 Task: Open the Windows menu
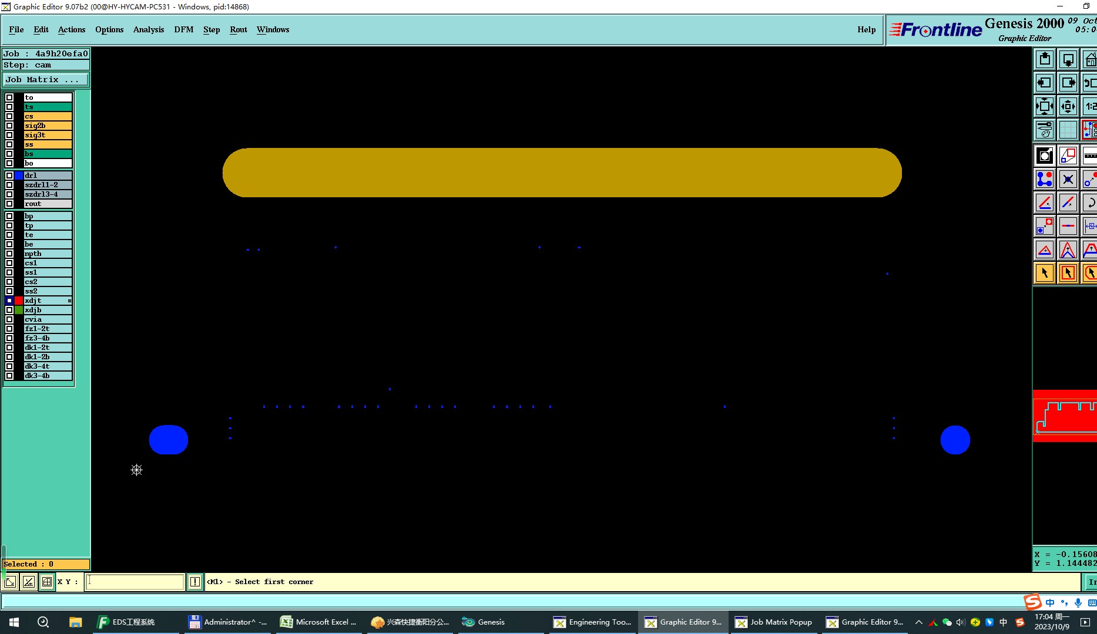click(x=273, y=29)
